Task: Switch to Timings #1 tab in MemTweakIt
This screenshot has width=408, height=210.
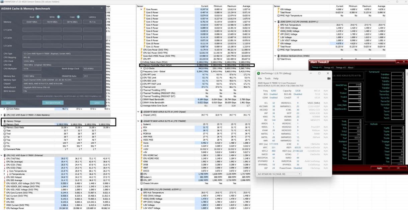Action: click(x=317, y=67)
